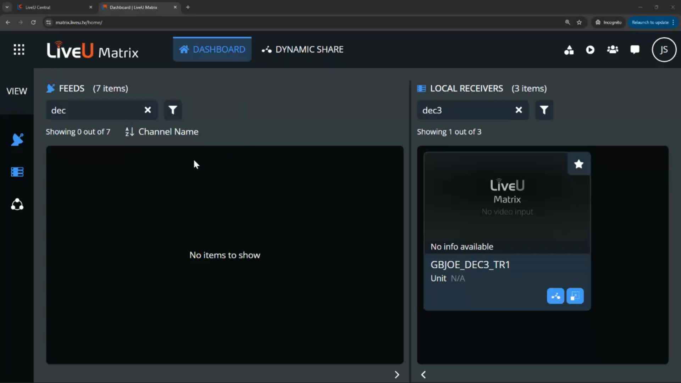View site information icon in address bar

pos(49,22)
